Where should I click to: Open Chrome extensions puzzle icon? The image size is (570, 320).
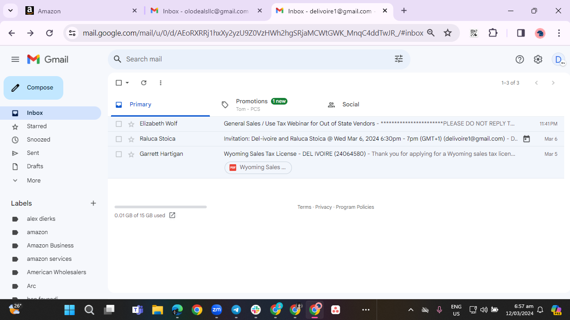493,33
